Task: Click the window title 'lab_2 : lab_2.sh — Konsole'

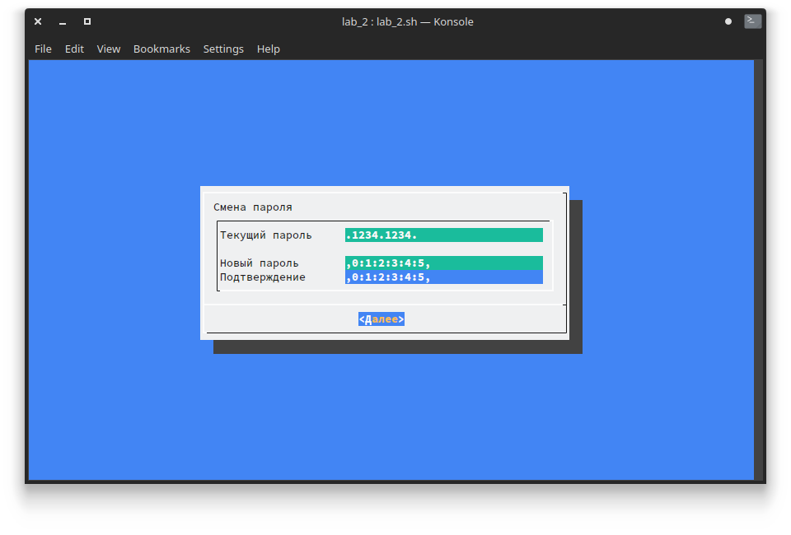Action: tap(408, 21)
